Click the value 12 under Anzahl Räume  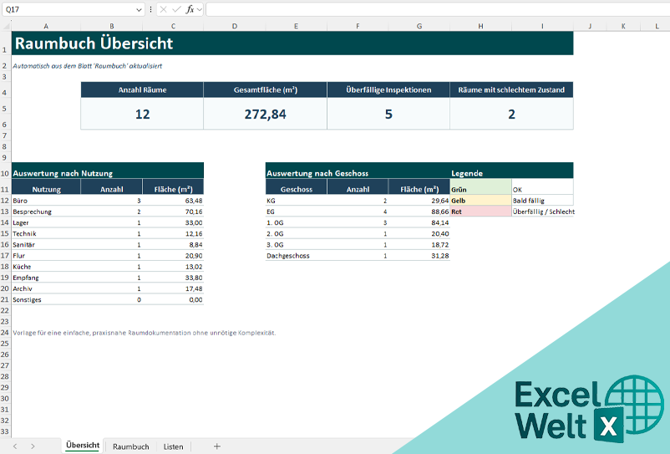coord(142,114)
